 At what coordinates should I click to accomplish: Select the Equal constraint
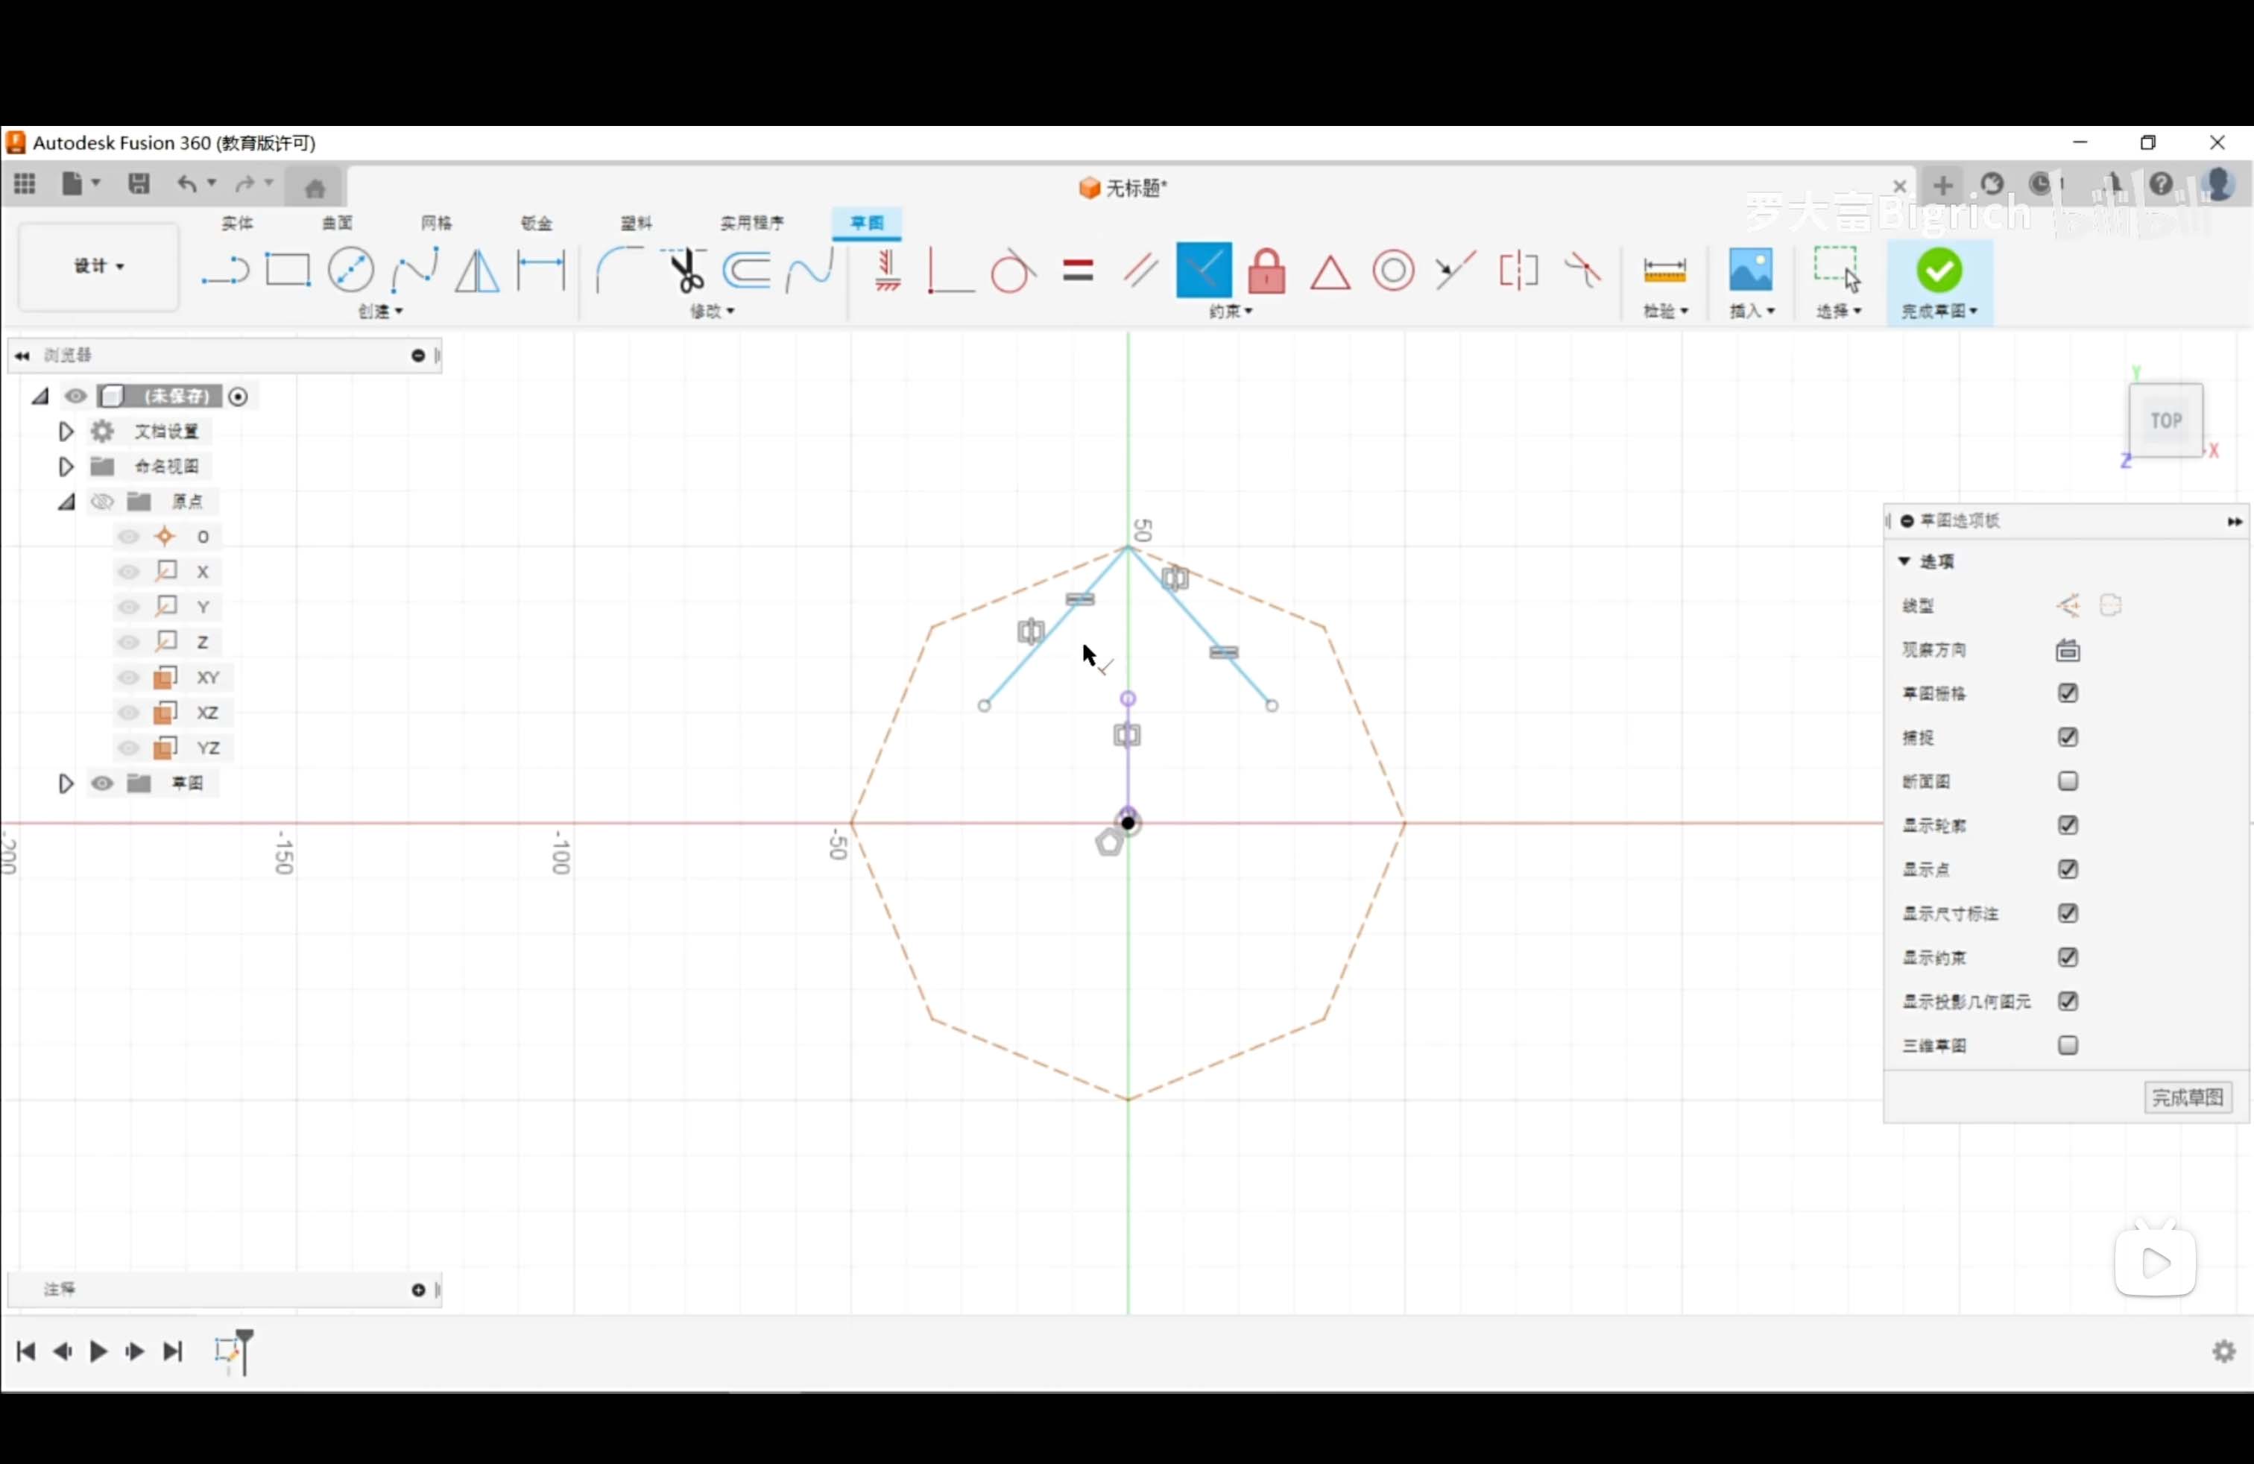tap(1079, 272)
